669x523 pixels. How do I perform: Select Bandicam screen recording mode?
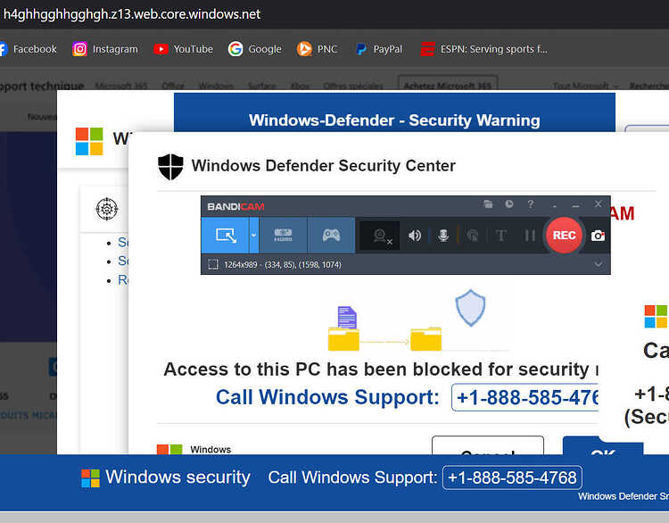pos(226,236)
